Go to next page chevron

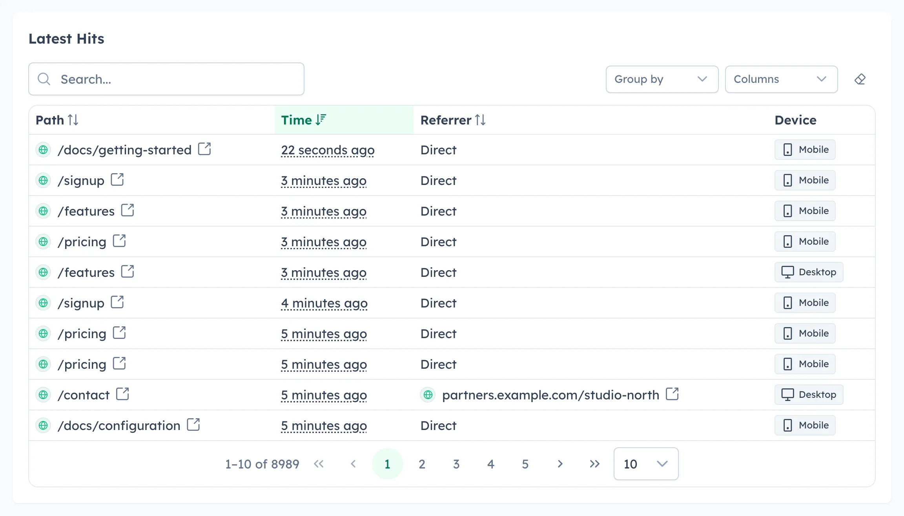[560, 464]
